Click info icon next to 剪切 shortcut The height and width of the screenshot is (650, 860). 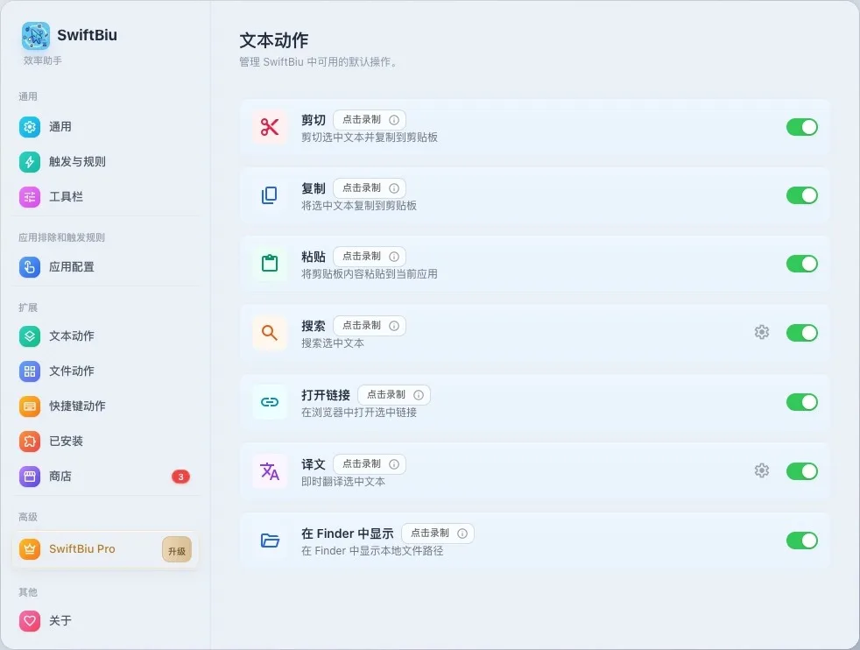(x=394, y=120)
